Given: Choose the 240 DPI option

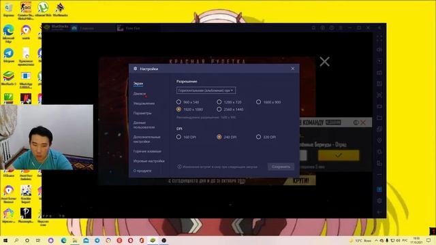Looking at the screenshot, I should (227, 137).
